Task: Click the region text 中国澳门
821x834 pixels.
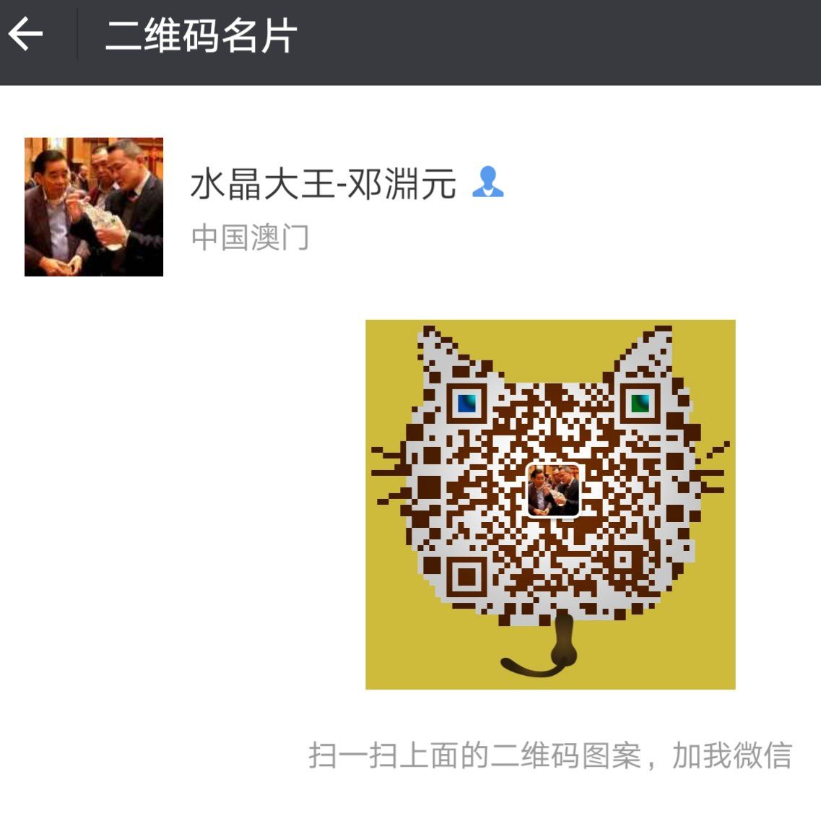Action: pyautogui.click(x=250, y=238)
